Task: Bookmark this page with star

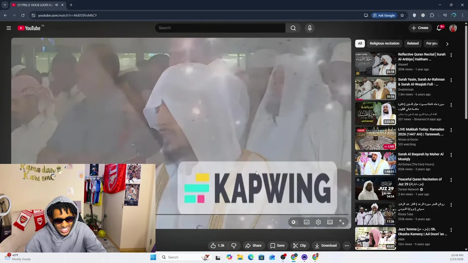Action: [402, 15]
